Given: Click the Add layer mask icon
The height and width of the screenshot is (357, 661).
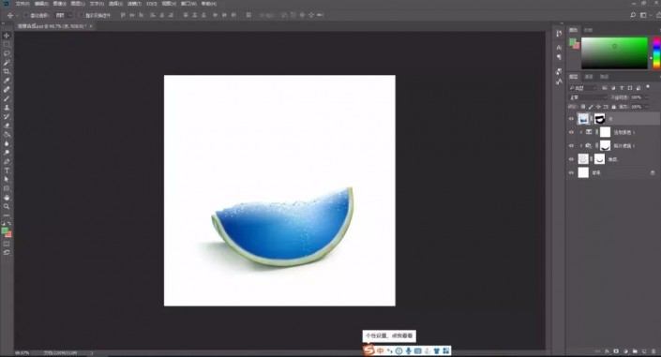Looking at the screenshot, I should pos(616,351).
